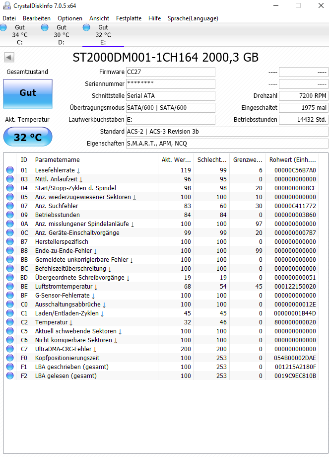Click the Betriebsstunden value 14432 Std.
The width and height of the screenshot is (329, 457).
pyautogui.click(x=304, y=120)
